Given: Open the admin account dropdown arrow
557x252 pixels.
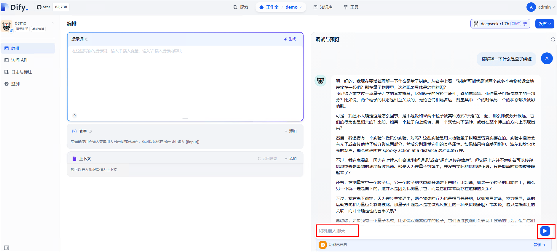Looking at the screenshot, I should [x=553, y=7].
